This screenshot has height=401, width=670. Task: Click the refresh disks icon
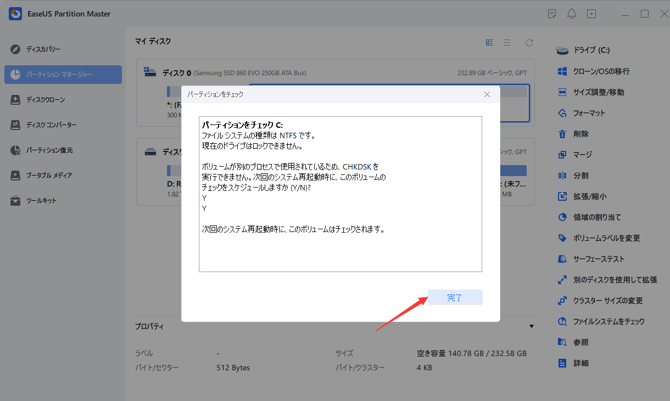click(x=529, y=41)
